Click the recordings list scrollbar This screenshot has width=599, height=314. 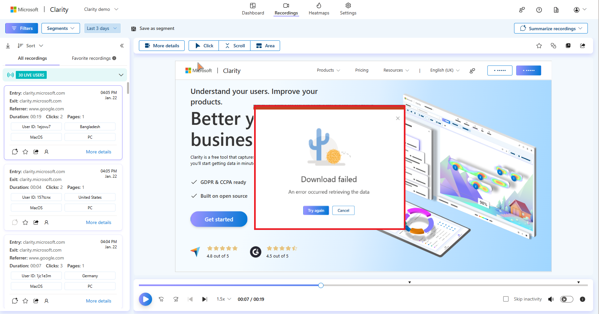pyautogui.click(x=128, y=88)
